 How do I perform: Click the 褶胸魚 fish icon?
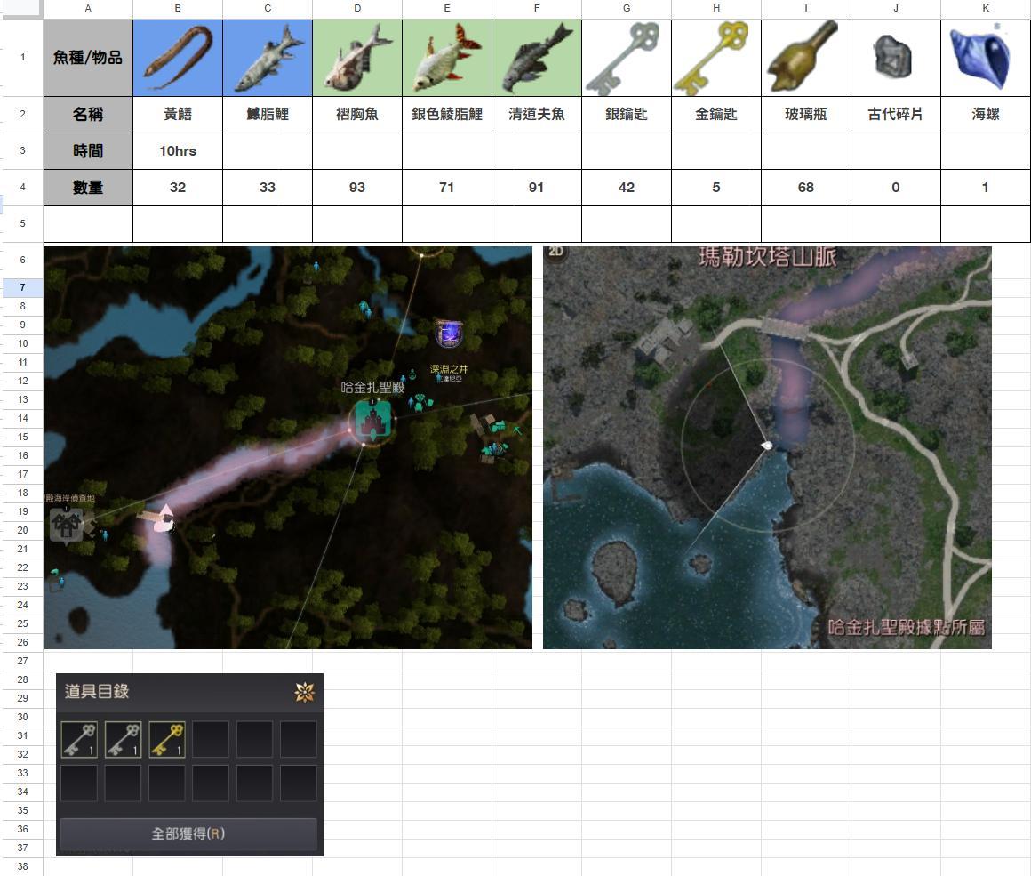click(x=357, y=58)
